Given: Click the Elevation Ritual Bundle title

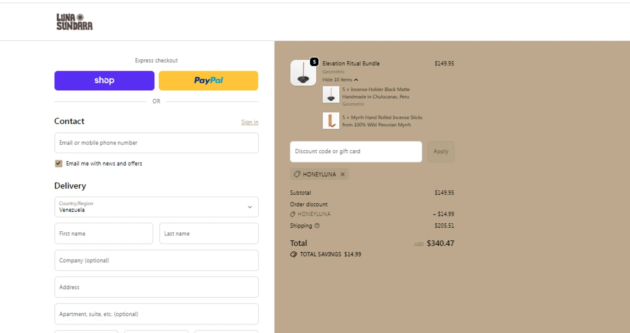Looking at the screenshot, I should [x=351, y=63].
